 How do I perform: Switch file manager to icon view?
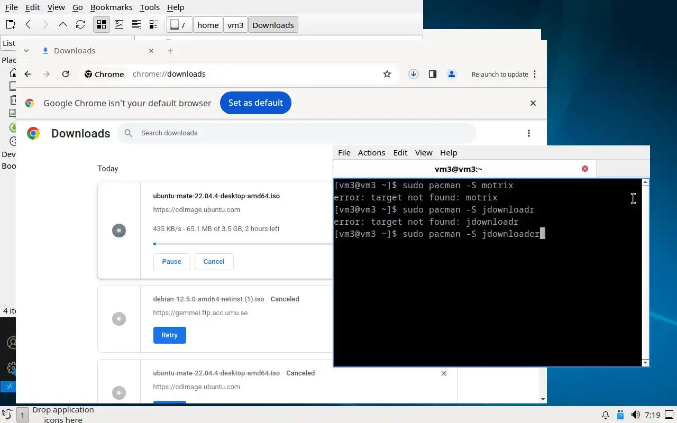point(102,25)
